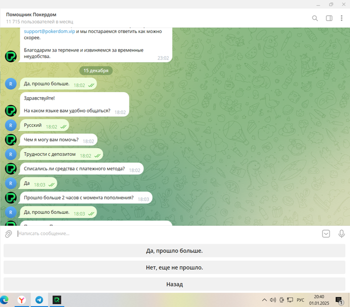Select the 'Назад' reply button

click(x=174, y=284)
